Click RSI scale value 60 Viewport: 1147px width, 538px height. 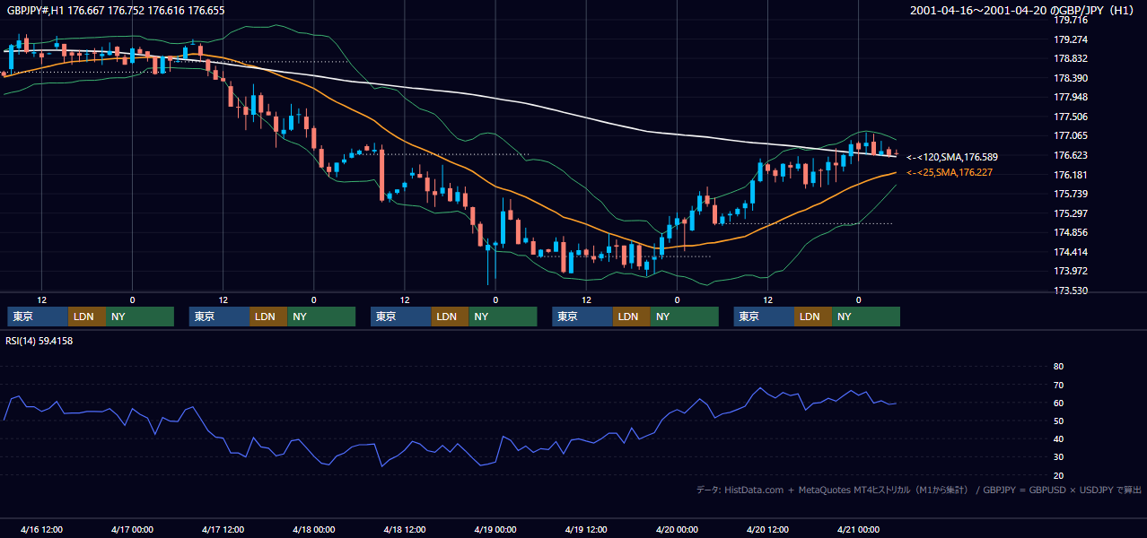tap(1058, 403)
